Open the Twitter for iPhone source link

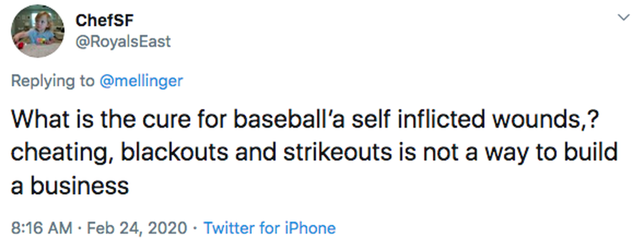(269, 228)
